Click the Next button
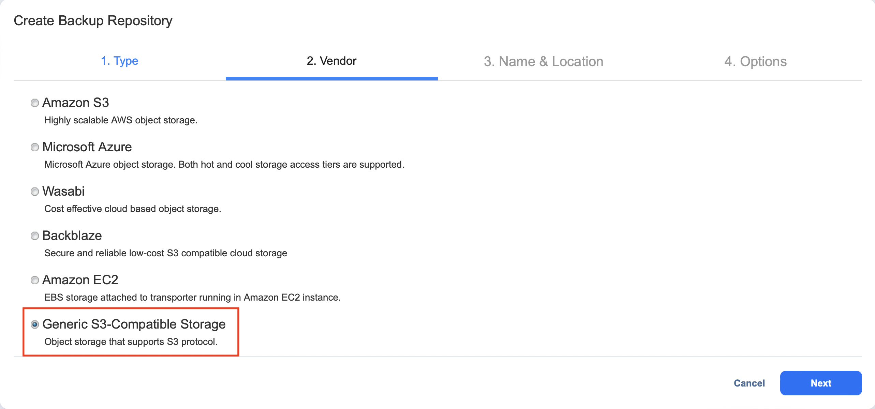Screen dimensions: 875x409 820,383
